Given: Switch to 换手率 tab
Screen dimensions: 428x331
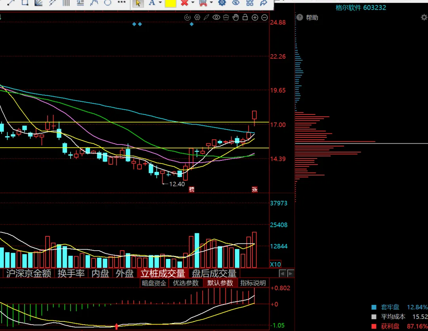Looking at the screenshot, I should [x=71, y=273].
